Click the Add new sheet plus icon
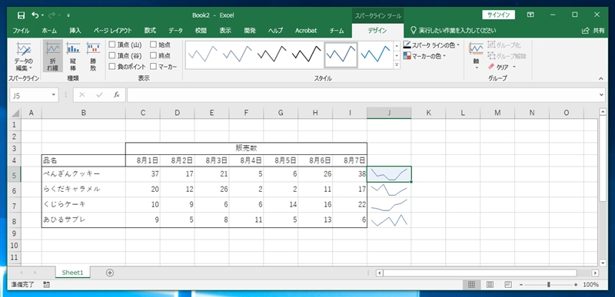Screen dimensions: 615x297 (110, 272)
